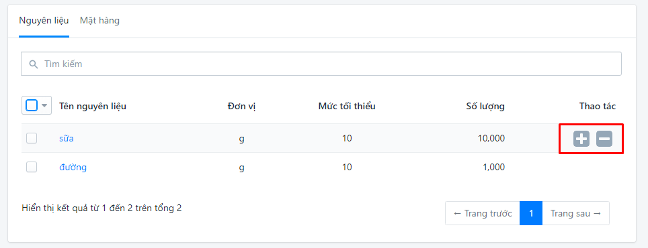
Task: Tick the checkbox for sữa row
Action: [32, 139]
